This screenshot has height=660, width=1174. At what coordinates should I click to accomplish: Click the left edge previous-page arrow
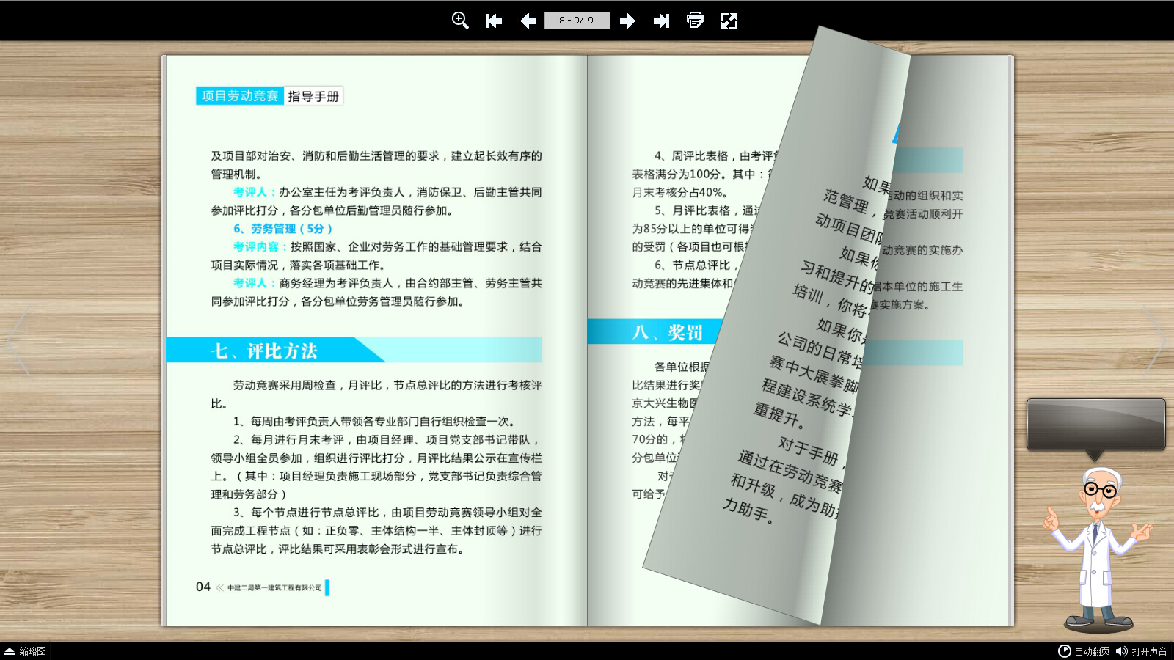[18, 340]
